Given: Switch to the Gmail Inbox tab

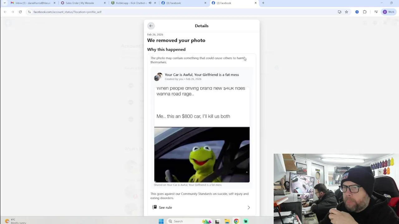Looking at the screenshot, I should pyautogui.click(x=33, y=3).
